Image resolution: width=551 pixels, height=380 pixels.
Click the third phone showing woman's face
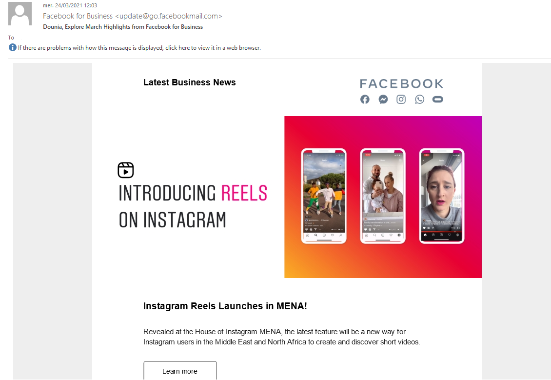[x=442, y=196]
